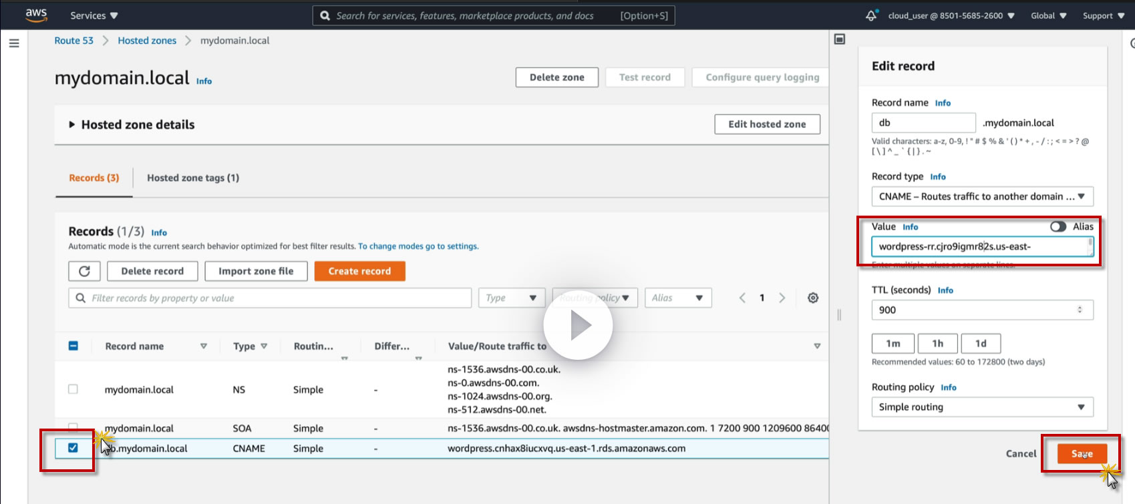Viewport: 1135px width, 504px height.
Task: Click the Delete zone button
Action: [x=557, y=77]
